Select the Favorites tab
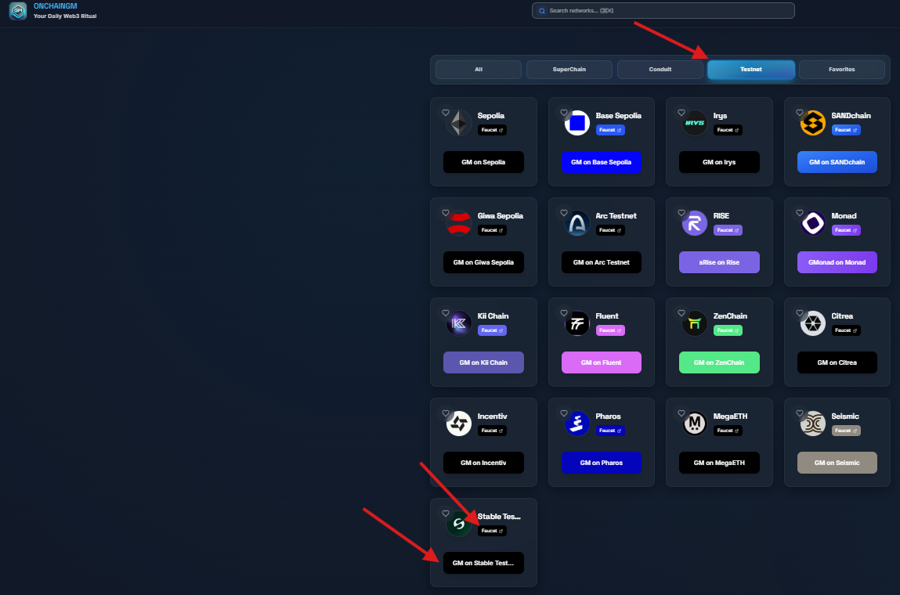The image size is (900, 595). coord(841,70)
